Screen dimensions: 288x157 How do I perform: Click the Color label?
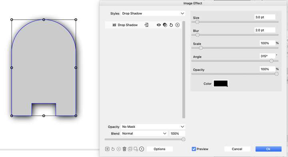[x=207, y=83]
